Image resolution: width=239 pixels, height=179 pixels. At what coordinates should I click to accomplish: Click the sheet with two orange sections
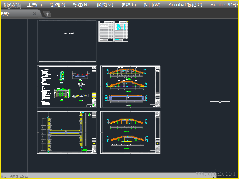point(130,132)
